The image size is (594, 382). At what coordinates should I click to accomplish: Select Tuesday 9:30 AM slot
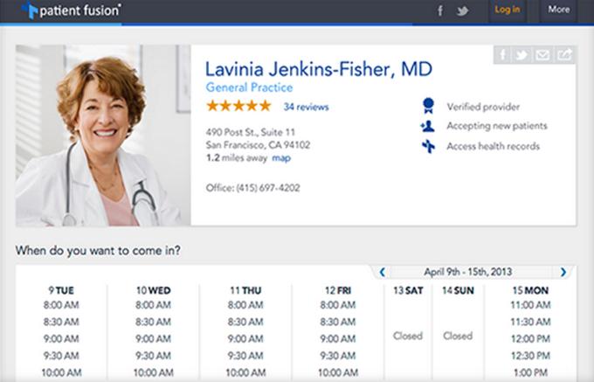point(61,356)
